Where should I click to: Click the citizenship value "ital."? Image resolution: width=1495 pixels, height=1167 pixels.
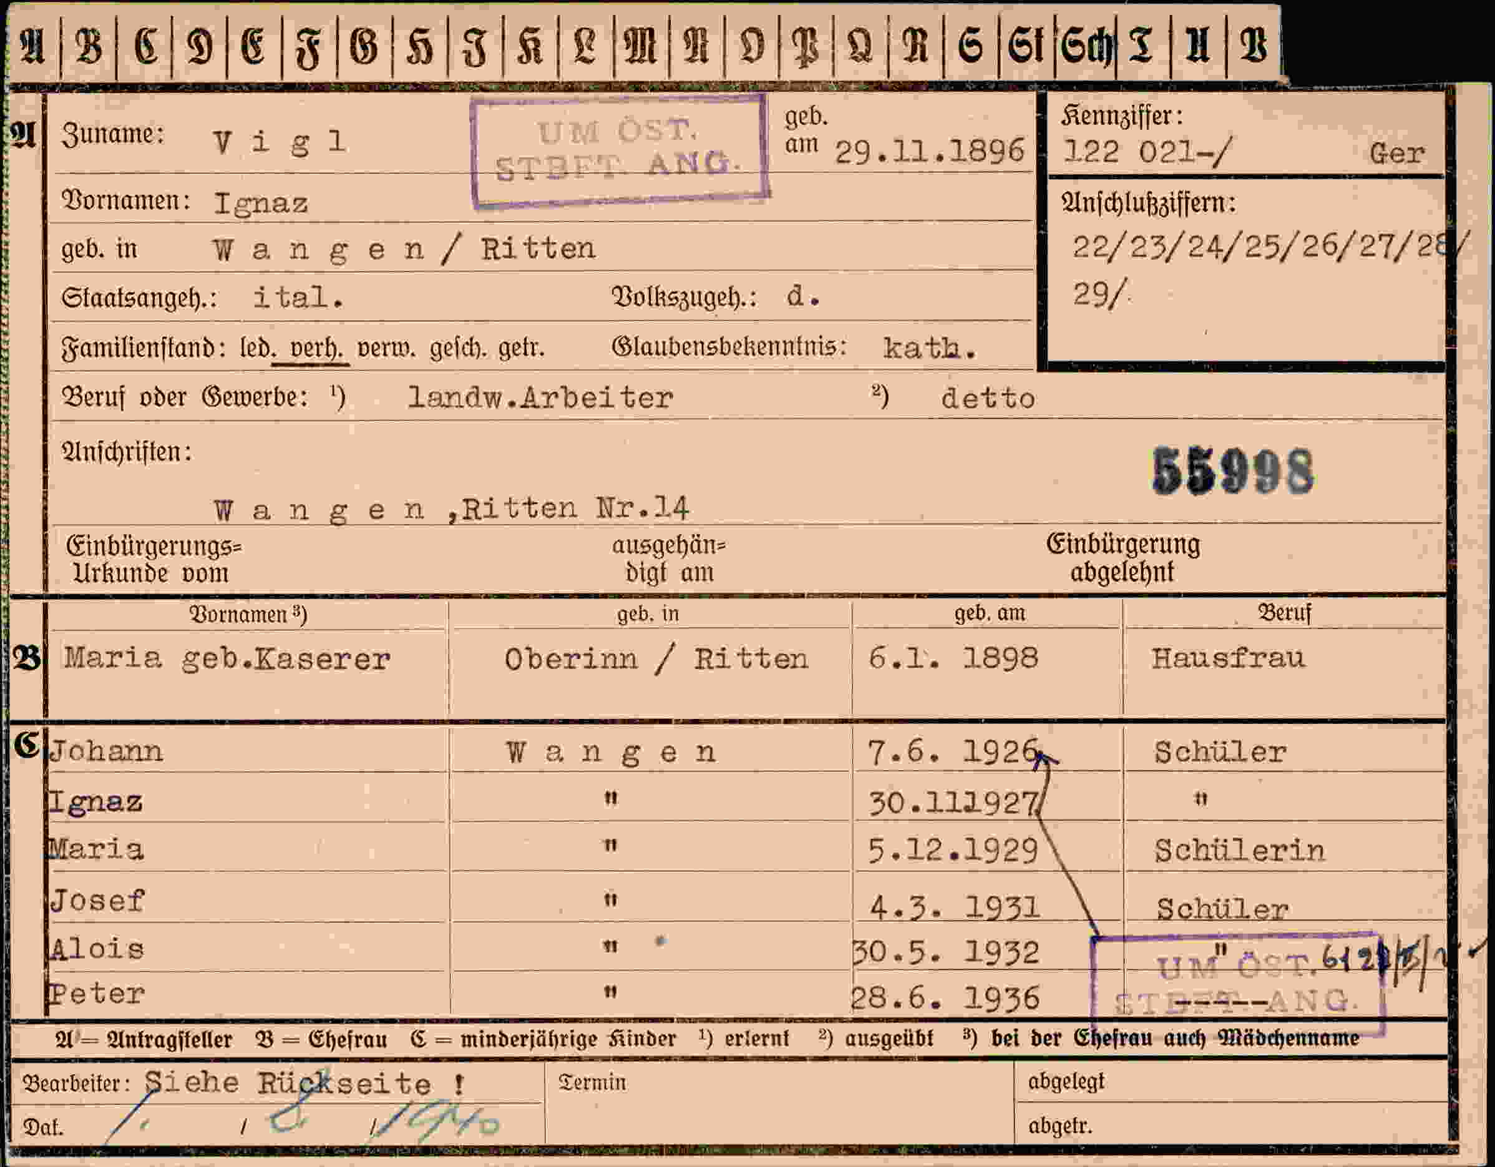click(x=298, y=298)
